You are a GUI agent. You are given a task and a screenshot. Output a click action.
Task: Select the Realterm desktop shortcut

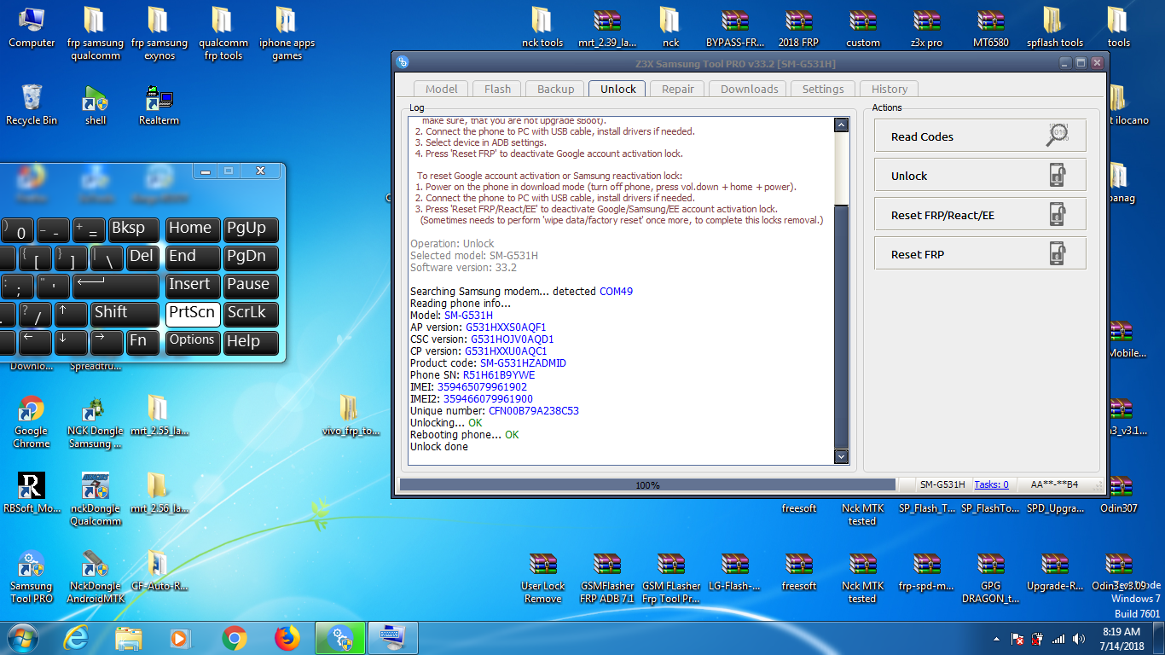coord(159,106)
